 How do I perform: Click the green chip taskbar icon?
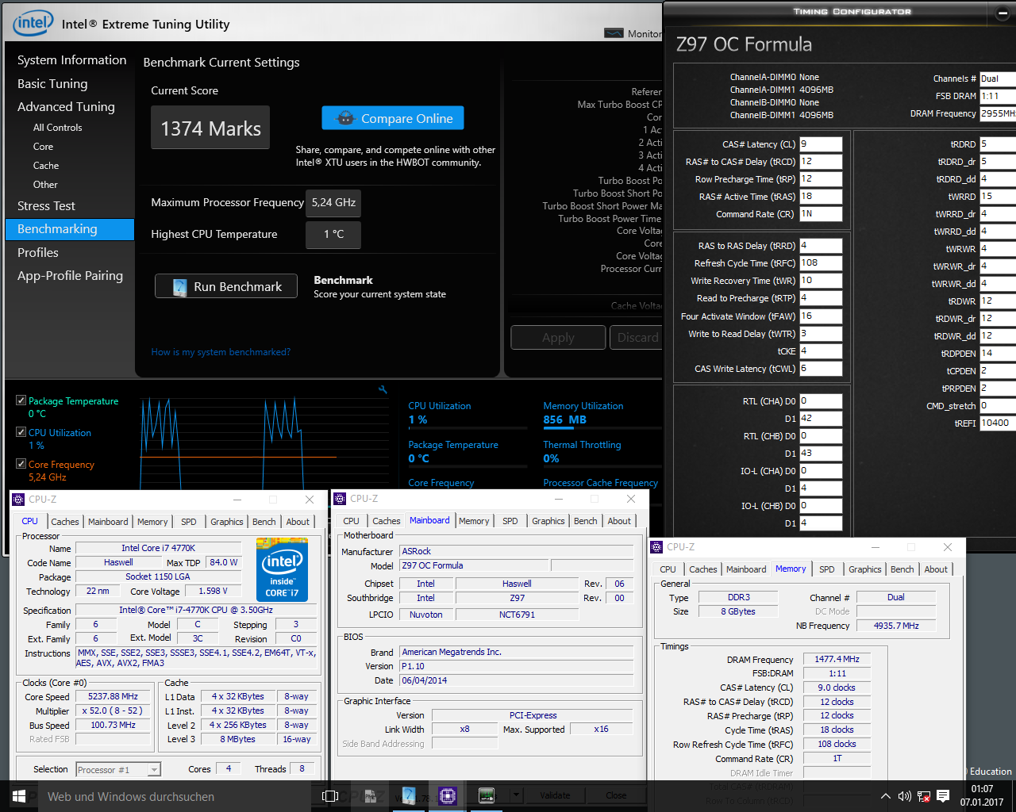486,795
